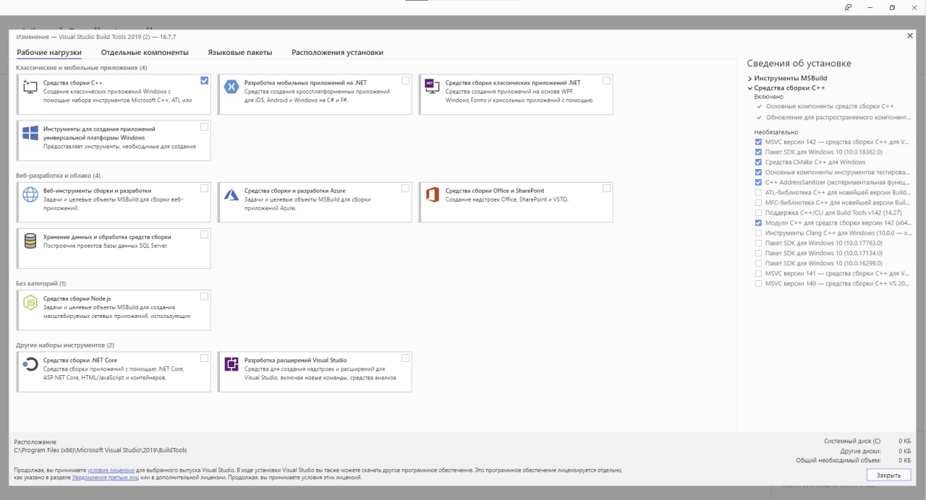Click the 'Другие наборы инструментов (2)' heading
The width and height of the screenshot is (926, 500).
pos(65,345)
